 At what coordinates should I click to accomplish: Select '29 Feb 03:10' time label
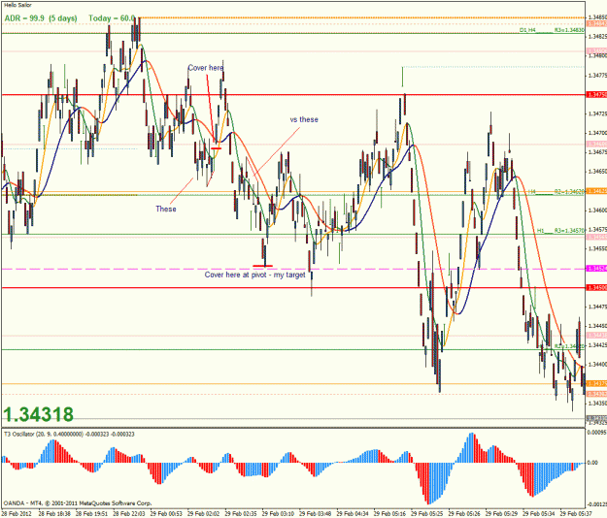278,514
